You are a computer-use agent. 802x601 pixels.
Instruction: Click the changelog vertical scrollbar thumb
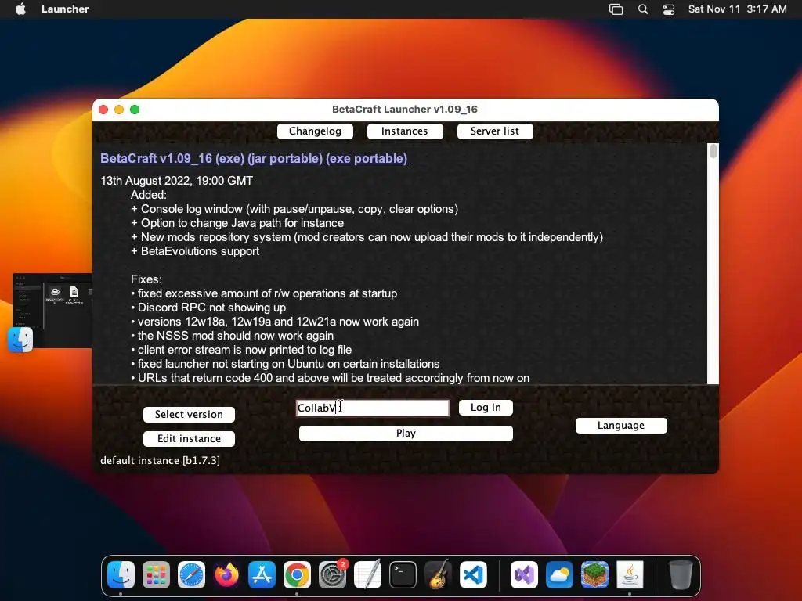[x=713, y=151]
